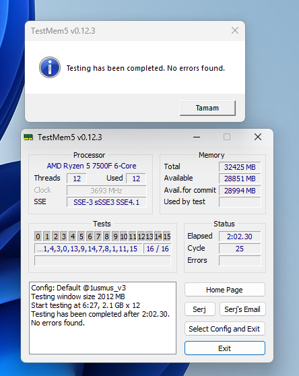Select test box number 4

tap(73, 237)
